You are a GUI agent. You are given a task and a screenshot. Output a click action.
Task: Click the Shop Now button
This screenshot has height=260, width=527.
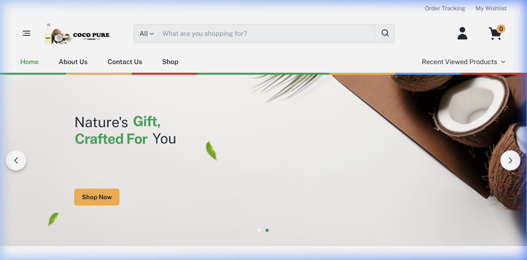(97, 197)
